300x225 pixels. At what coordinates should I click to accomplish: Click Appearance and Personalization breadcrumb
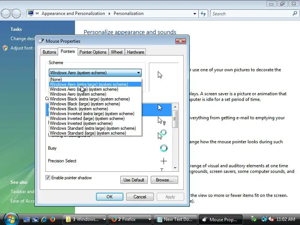73,13
